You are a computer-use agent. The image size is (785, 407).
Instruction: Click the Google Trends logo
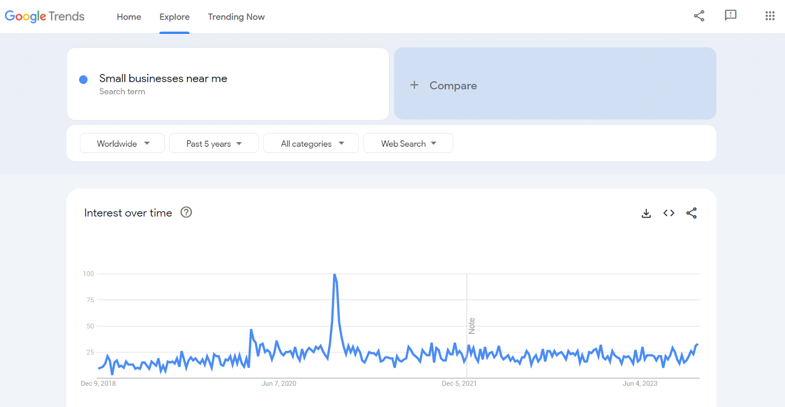click(x=45, y=16)
